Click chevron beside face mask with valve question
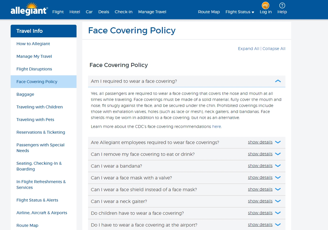The image size is (328, 230). [x=278, y=178]
